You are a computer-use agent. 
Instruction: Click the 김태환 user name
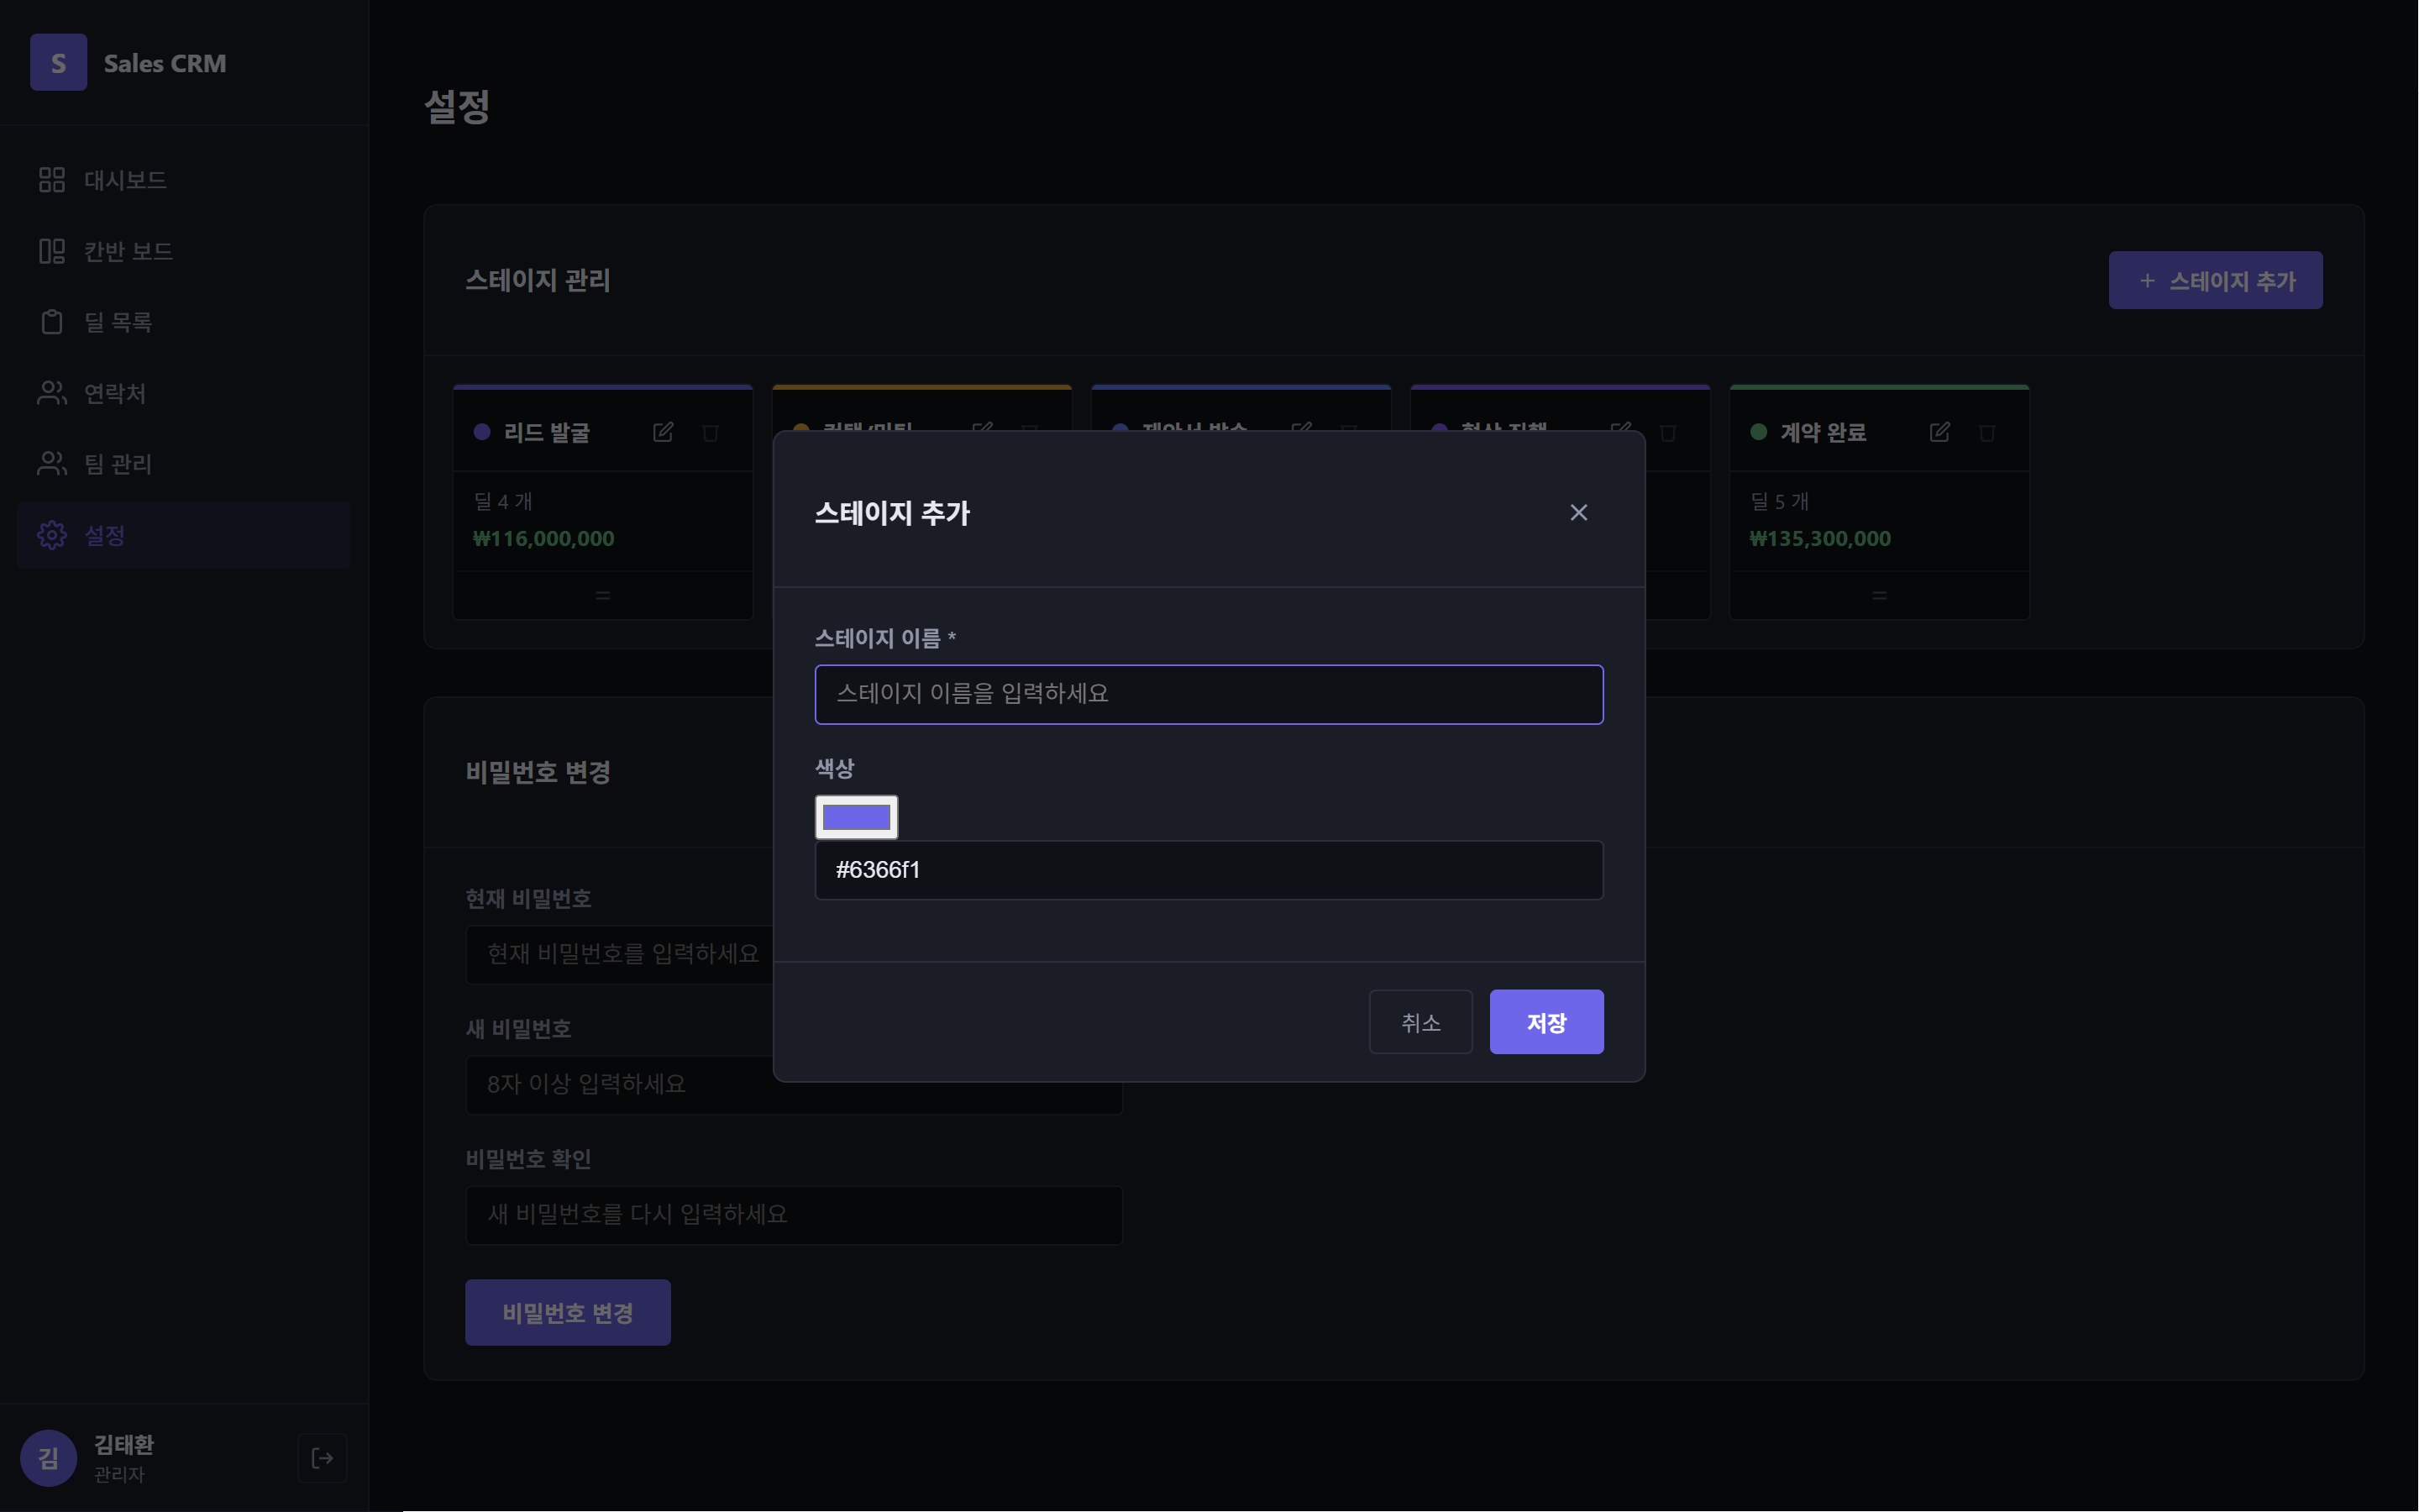point(124,1444)
